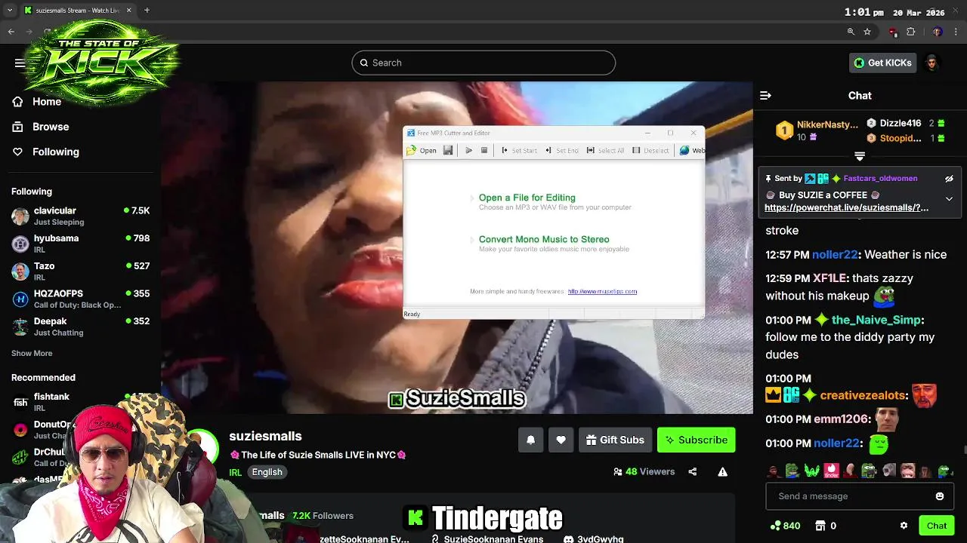Screen dimensions: 967x543
Task: Click the green Chat send button
Action: (937, 526)
